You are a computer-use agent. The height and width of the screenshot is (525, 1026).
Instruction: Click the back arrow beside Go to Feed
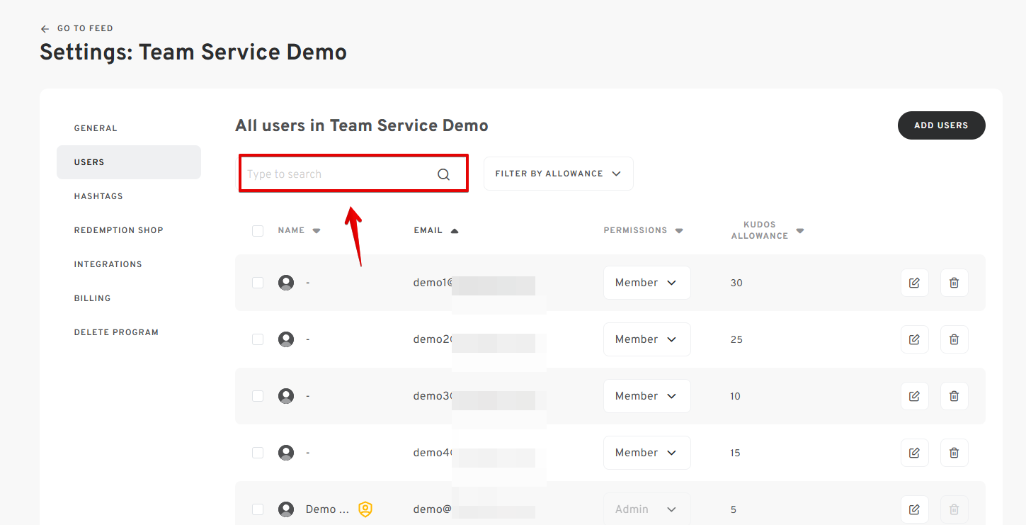coord(44,28)
